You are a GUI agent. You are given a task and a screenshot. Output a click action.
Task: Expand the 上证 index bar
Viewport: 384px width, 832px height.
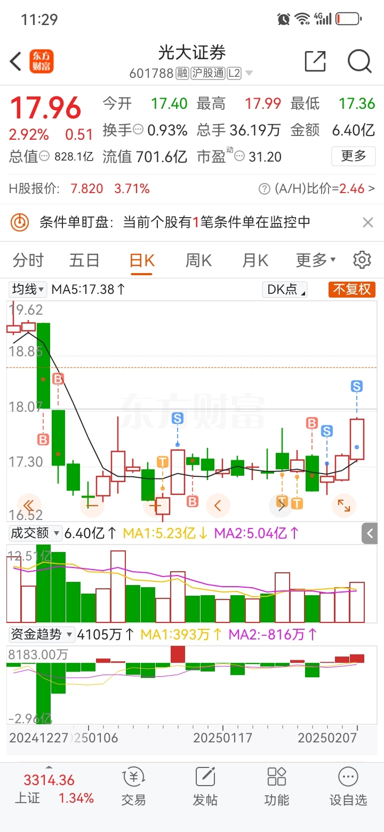[x=49, y=767]
